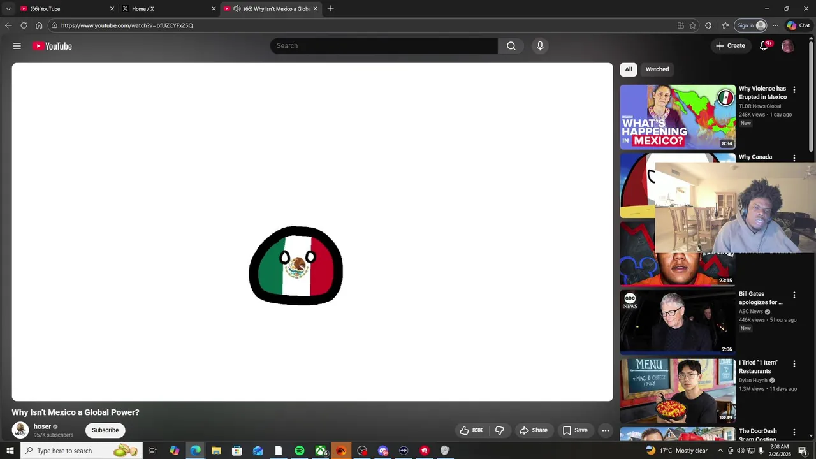Show hidden system tray icons
Screen dimensions: 816x459
click(720, 451)
